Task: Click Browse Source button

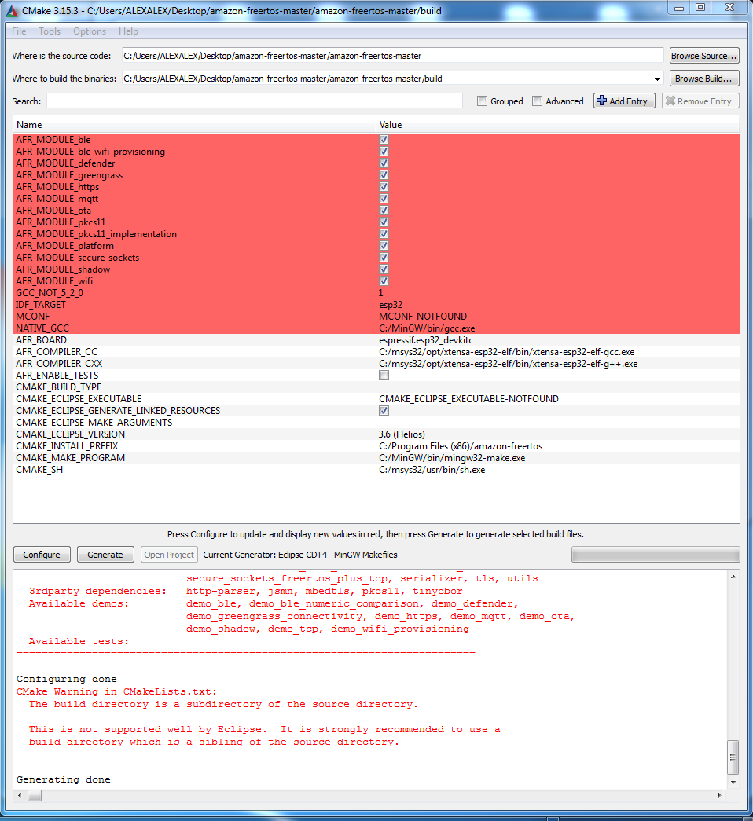Action: pos(704,56)
